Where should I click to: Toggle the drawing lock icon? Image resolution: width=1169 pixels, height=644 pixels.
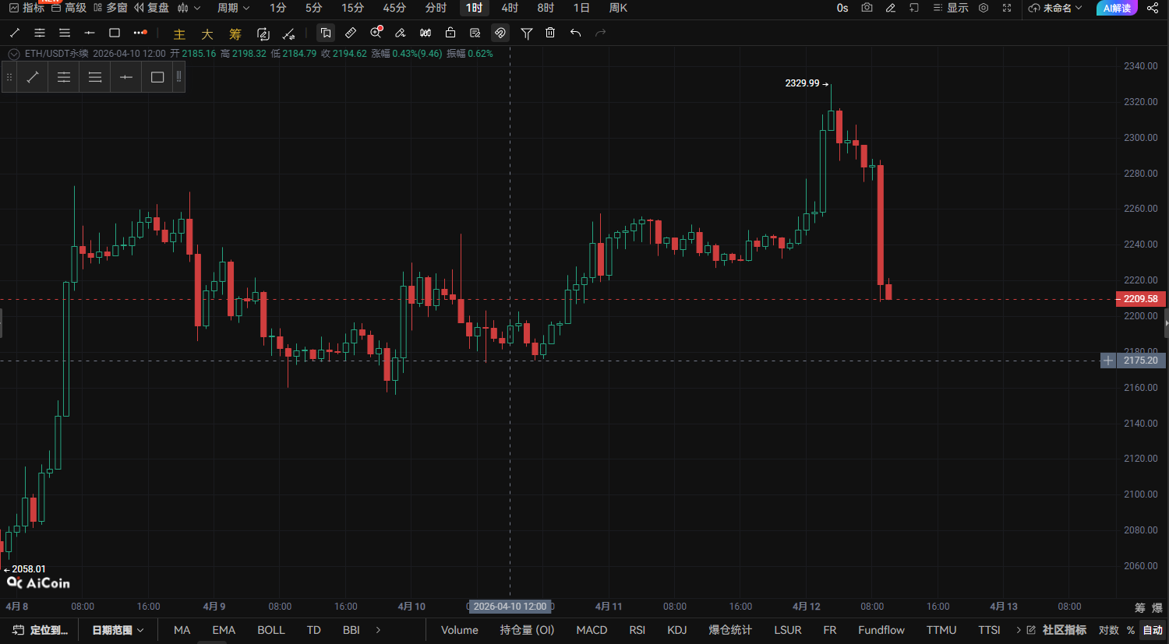pyautogui.click(x=450, y=33)
